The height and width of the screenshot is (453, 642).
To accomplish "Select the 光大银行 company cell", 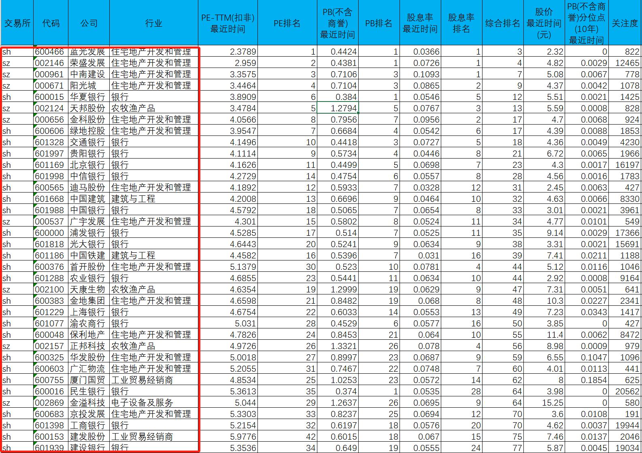I will [x=89, y=244].
